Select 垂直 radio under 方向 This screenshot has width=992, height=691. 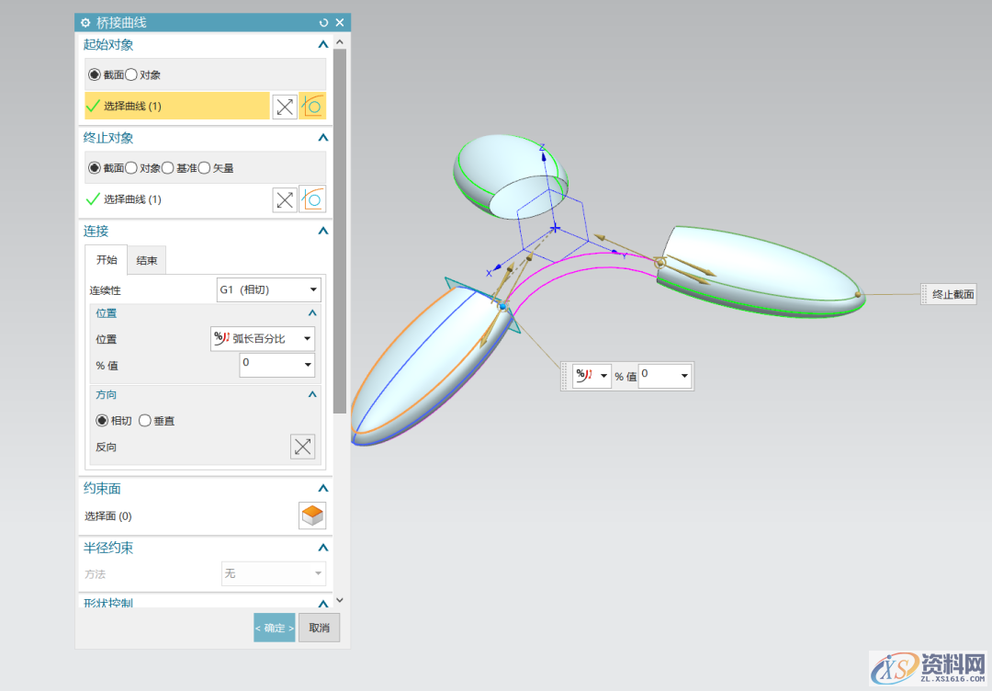click(145, 421)
